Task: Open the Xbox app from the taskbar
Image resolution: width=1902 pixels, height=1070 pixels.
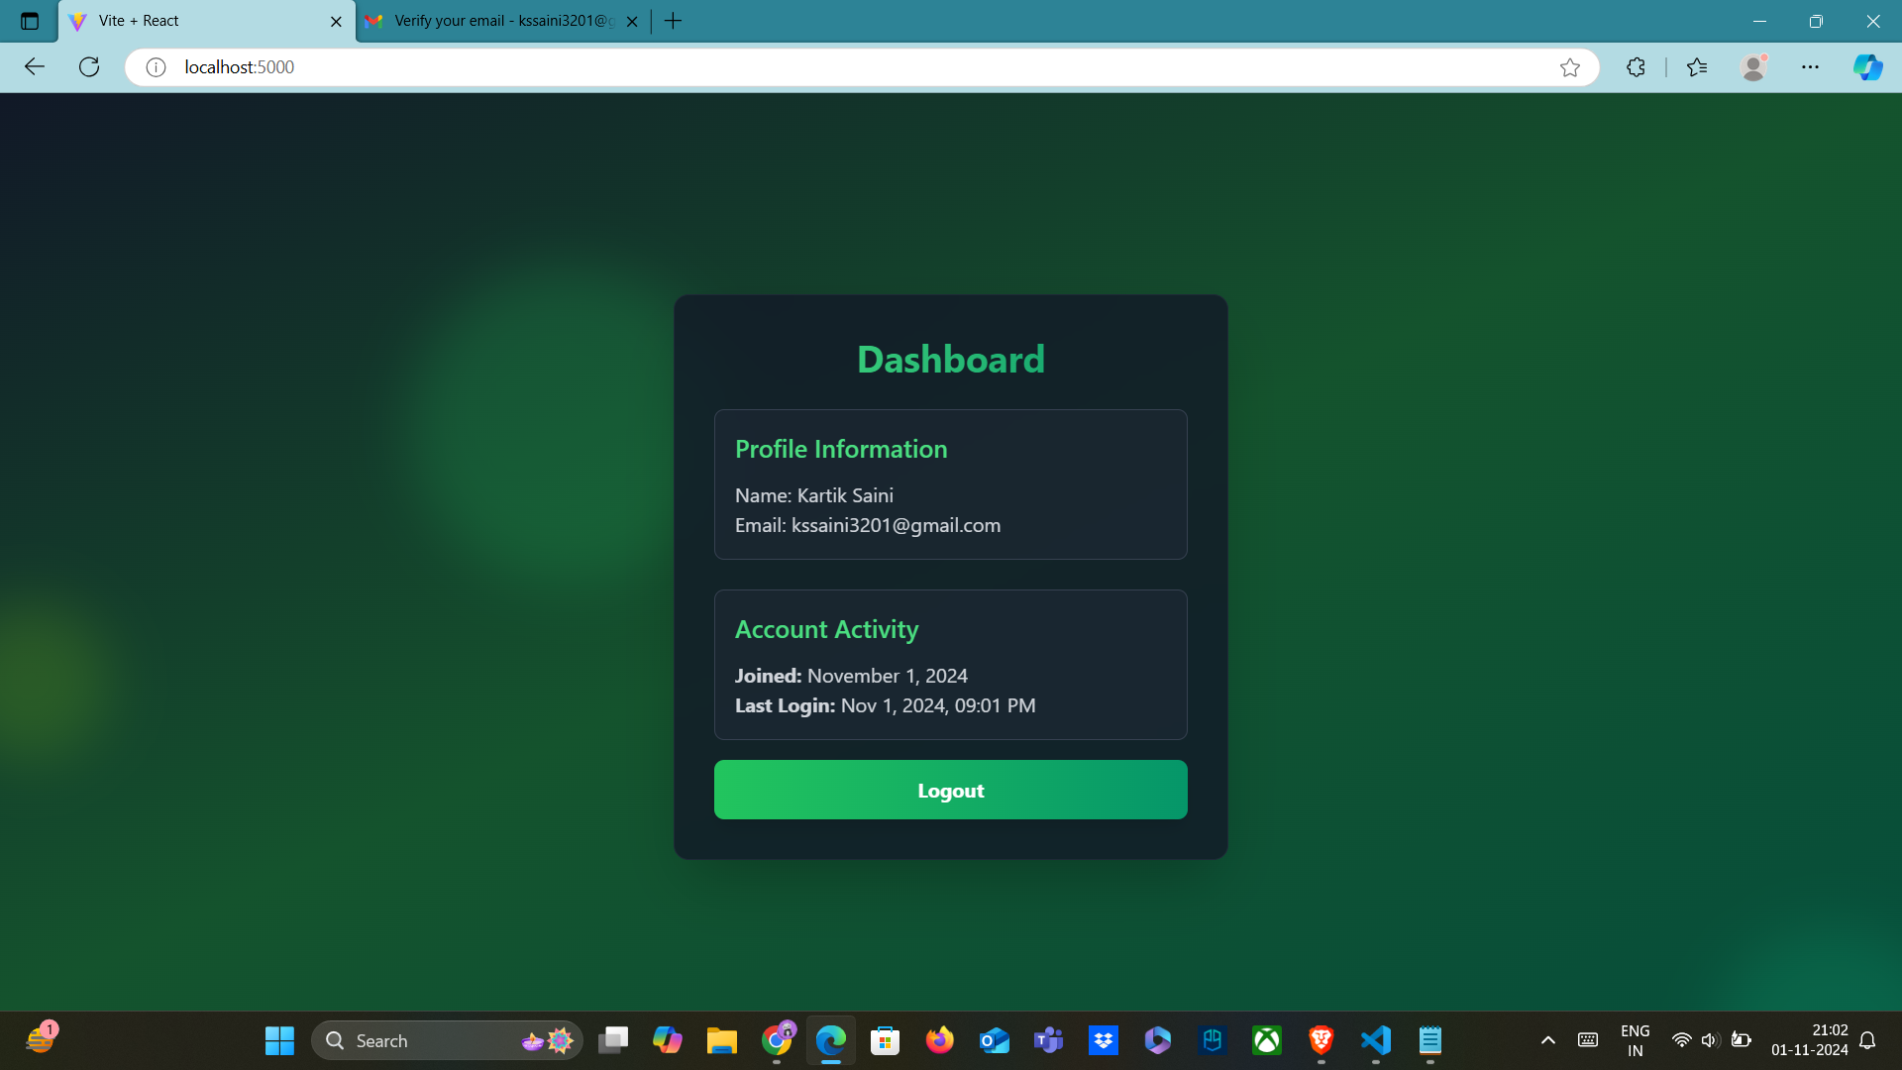Action: click(1267, 1040)
